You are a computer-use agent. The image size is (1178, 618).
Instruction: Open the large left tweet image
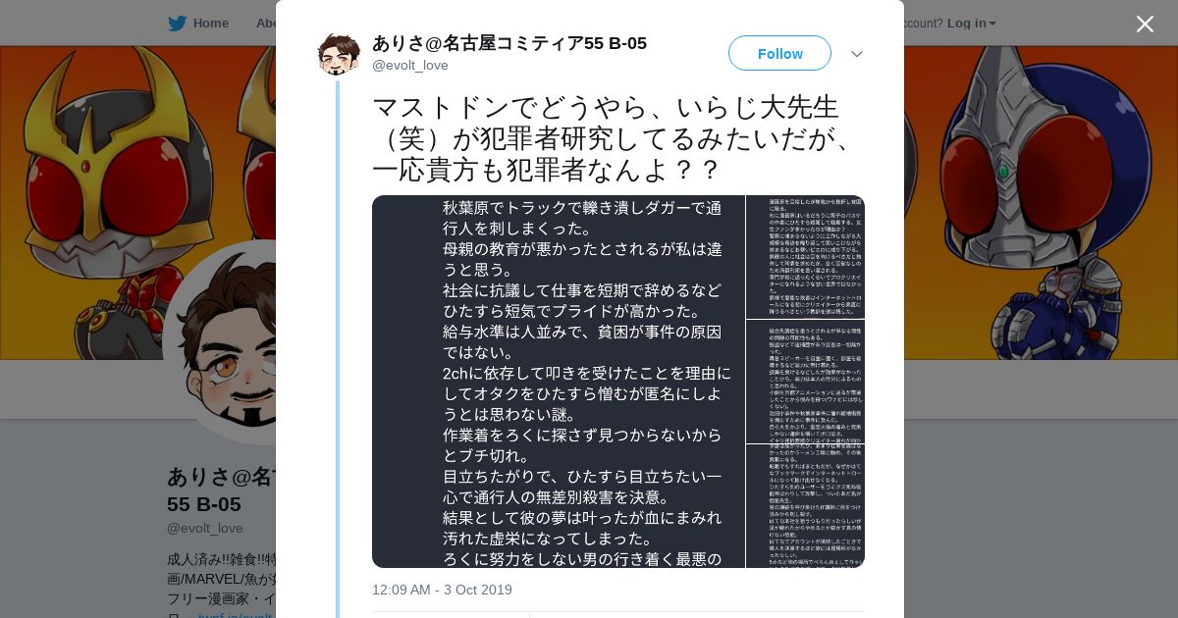(559, 382)
